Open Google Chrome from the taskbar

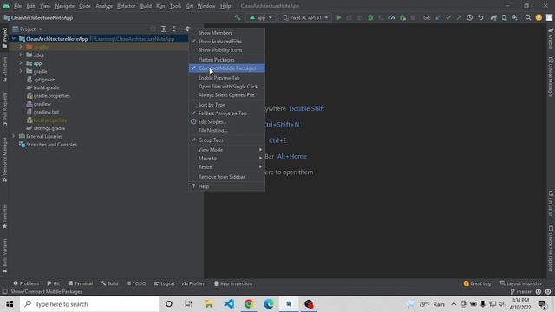(249, 304)
